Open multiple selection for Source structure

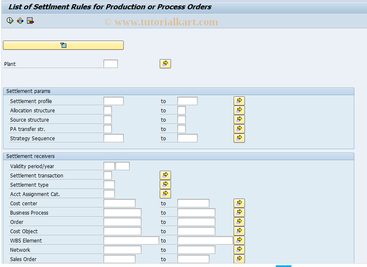point(239,119)
